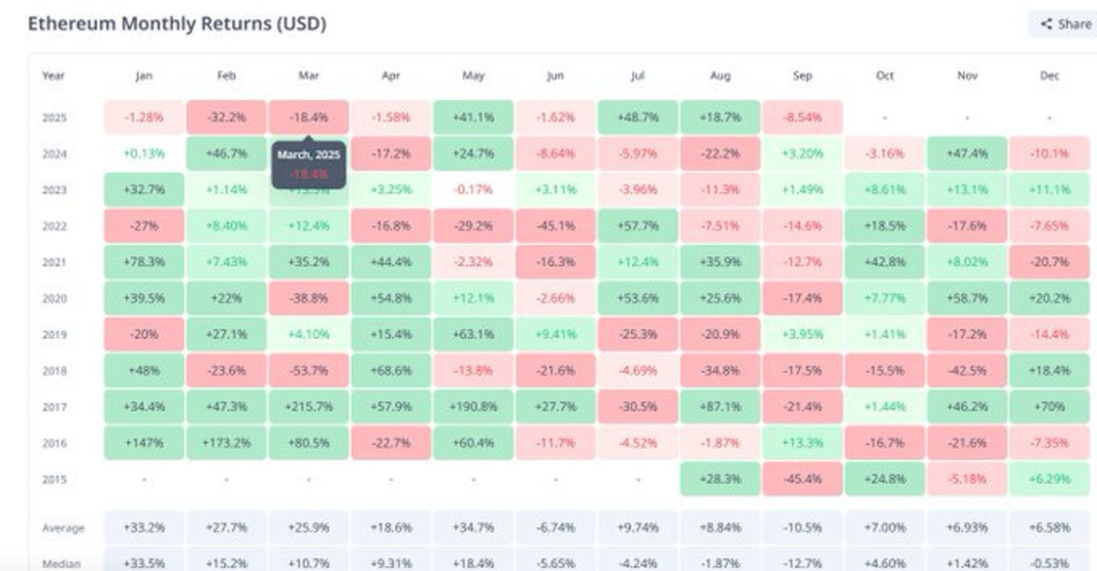The image size is (1097, 571).
Task: Click the July 2025 +48.7% cell
Action: 637,118
